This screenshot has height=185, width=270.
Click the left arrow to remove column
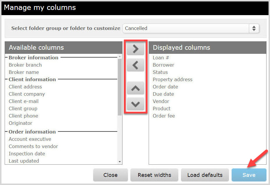pos(136,65)
